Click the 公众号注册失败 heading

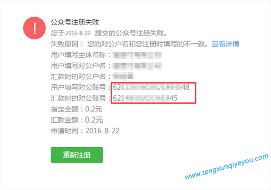coord(75,22)
